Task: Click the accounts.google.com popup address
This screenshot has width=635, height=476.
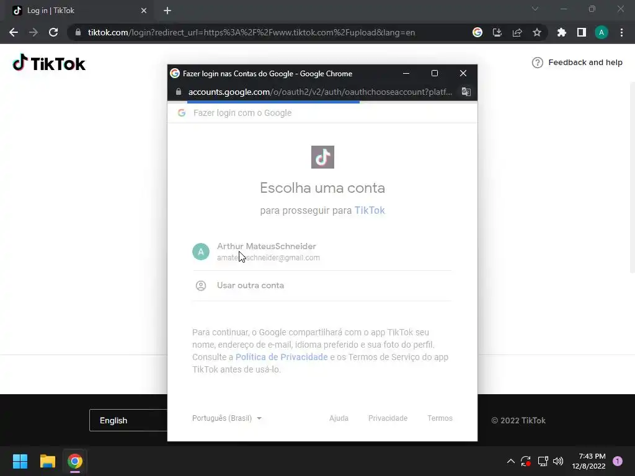Action: pos(320,92)
